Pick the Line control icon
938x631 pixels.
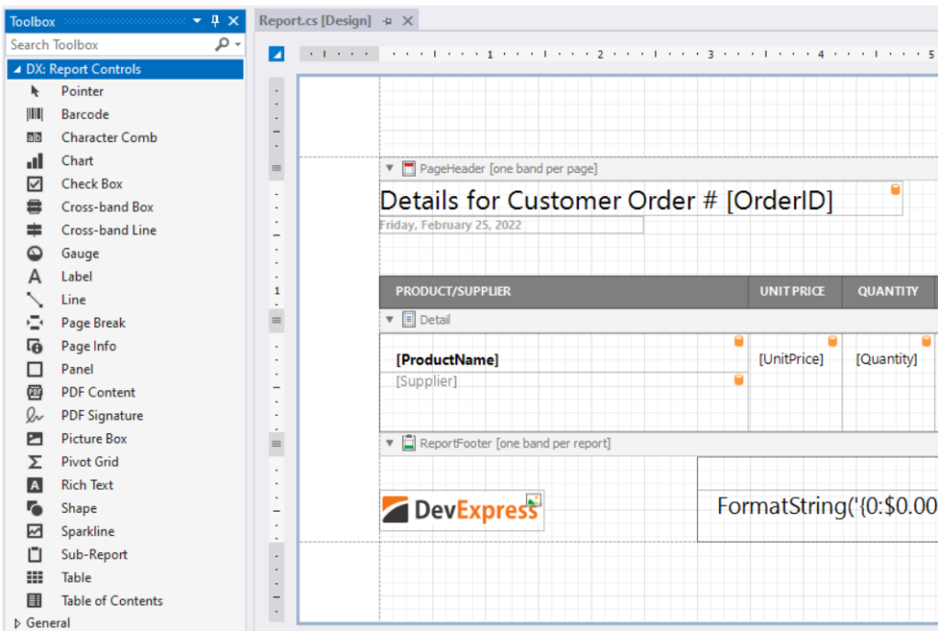coord(35,299)
